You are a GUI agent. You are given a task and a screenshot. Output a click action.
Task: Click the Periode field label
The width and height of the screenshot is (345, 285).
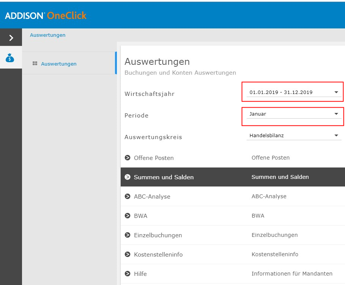[136, 116]
